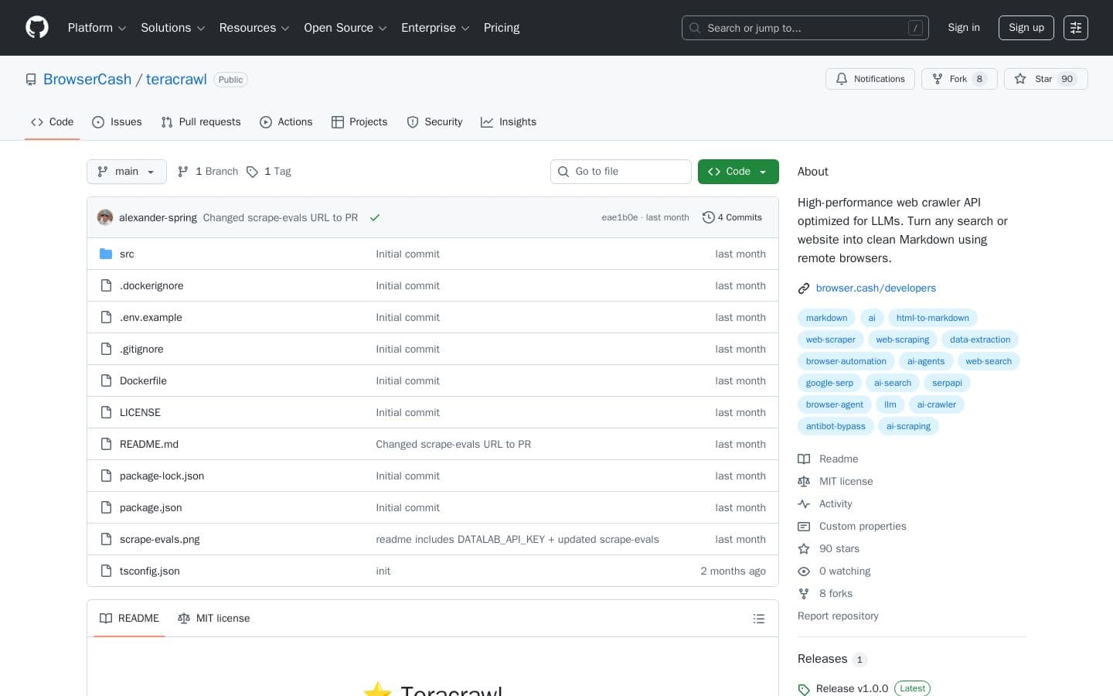Click the html-to-markdown topic tag
This screenshot has width=1113, height=696.
[x=932, y=318]
